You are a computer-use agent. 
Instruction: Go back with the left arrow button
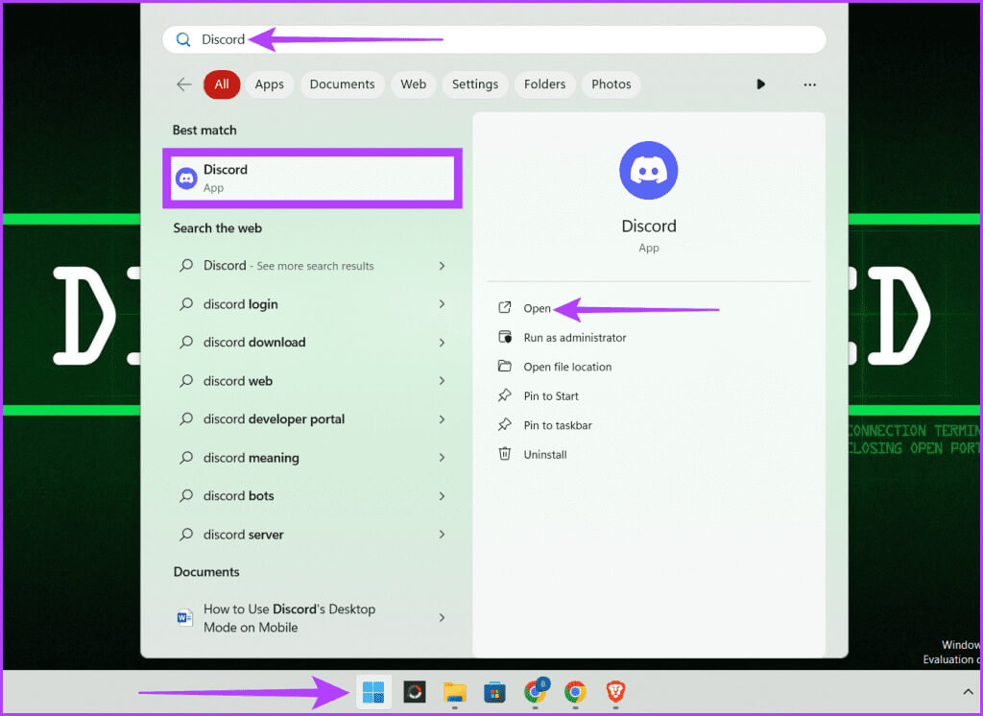[183, 84]
